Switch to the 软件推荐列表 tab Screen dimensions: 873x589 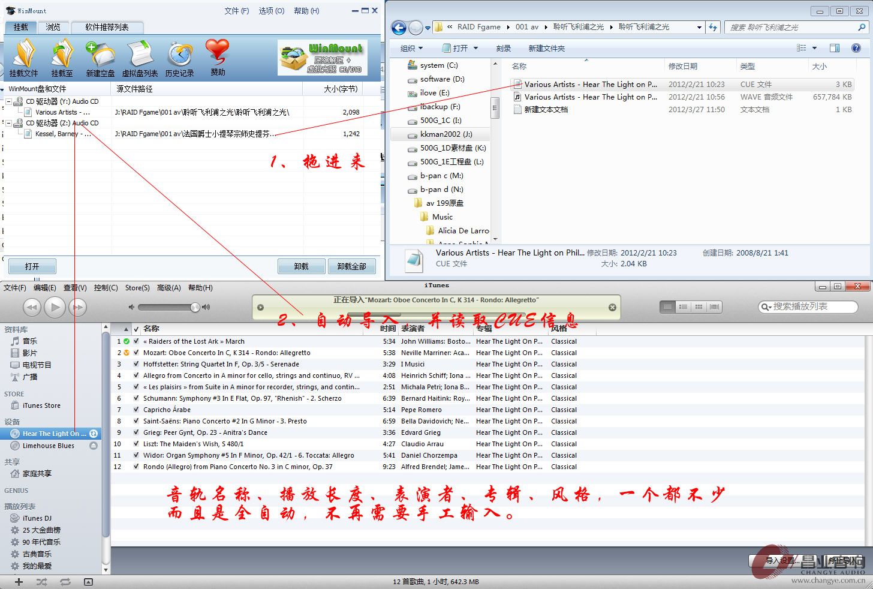pos(107,27)
